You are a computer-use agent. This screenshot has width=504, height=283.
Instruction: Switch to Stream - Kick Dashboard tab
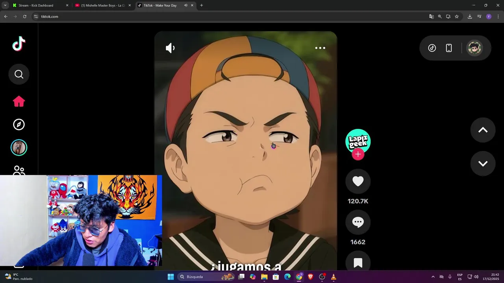pos(39,6)
